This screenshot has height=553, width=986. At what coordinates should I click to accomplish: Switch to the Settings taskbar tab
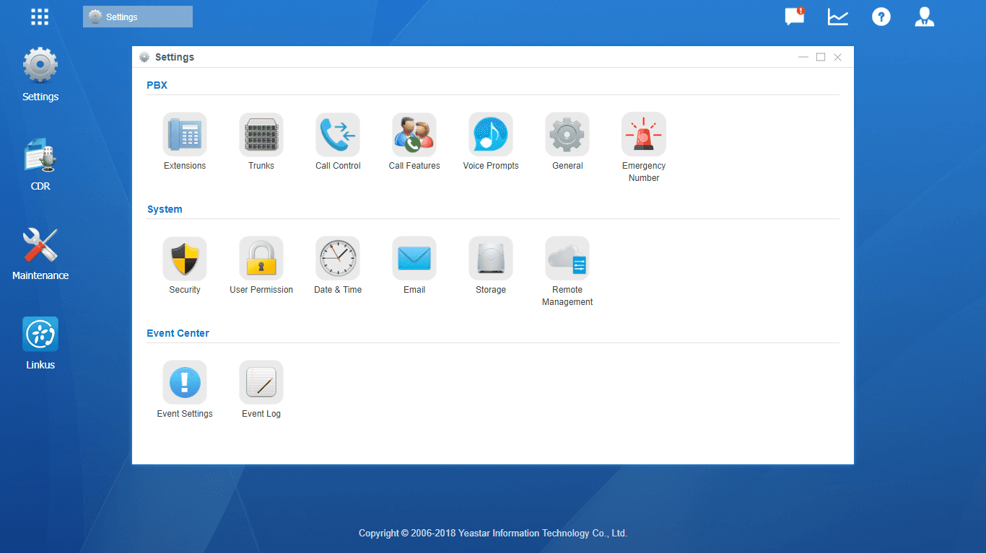tap(137, 16)
